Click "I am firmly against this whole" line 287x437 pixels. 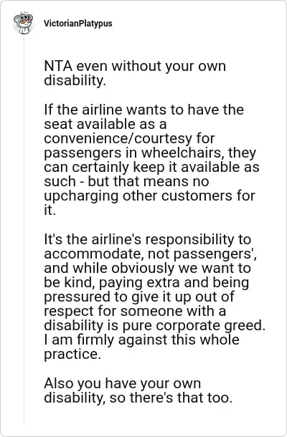click(141, 340)
